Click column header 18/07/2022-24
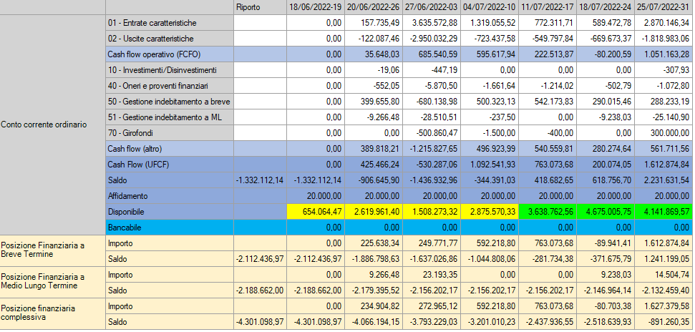 click(606, 7)
